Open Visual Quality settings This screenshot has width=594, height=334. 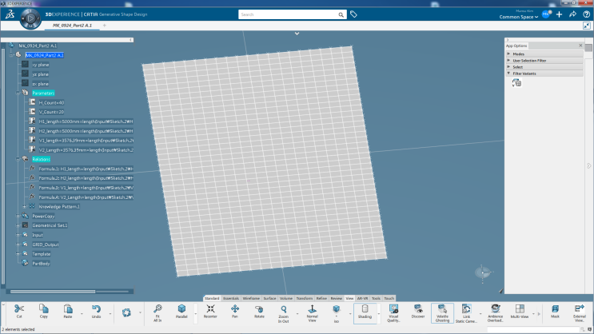[393, 312]
